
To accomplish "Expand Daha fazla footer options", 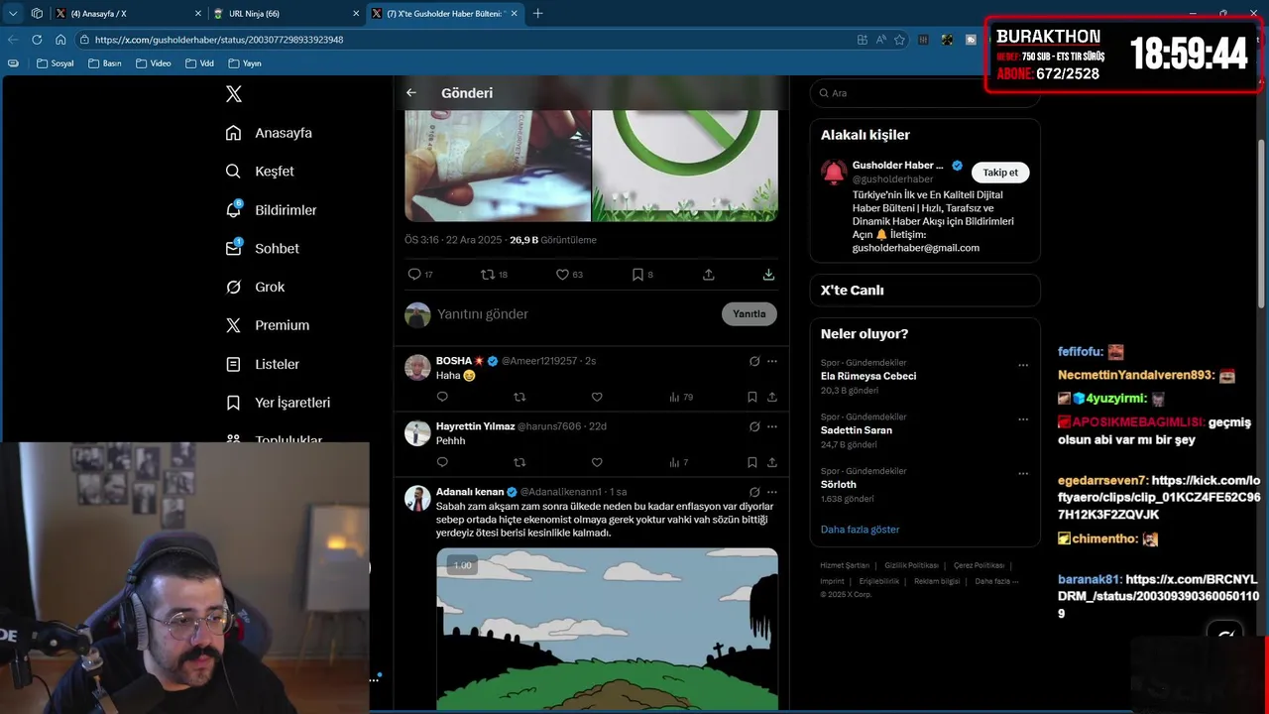I will pyautogui.click(x=996, y=581).
